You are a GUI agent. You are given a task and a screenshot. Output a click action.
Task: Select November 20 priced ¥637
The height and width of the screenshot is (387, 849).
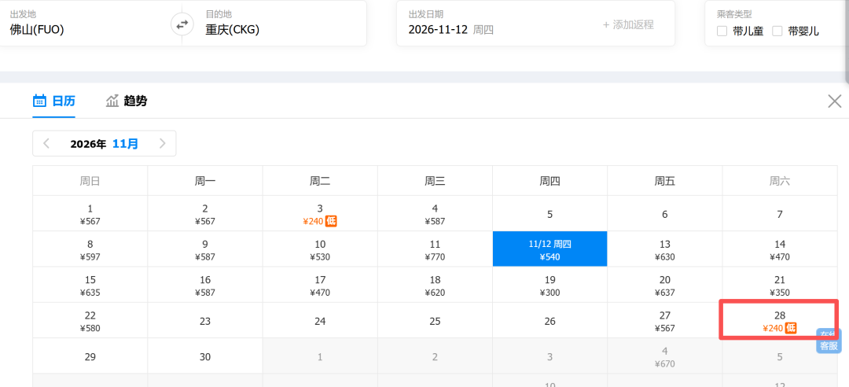tap(665, 285)
